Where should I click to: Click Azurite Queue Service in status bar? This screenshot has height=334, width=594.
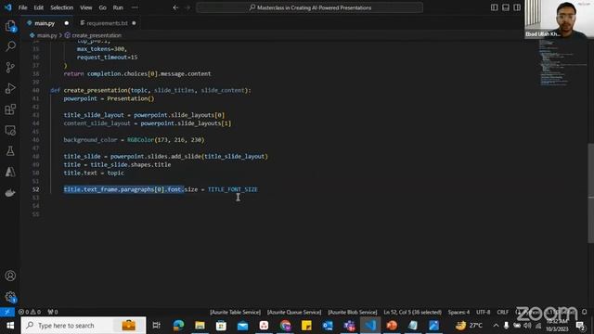pyautogui.click(x=294, y=312)
